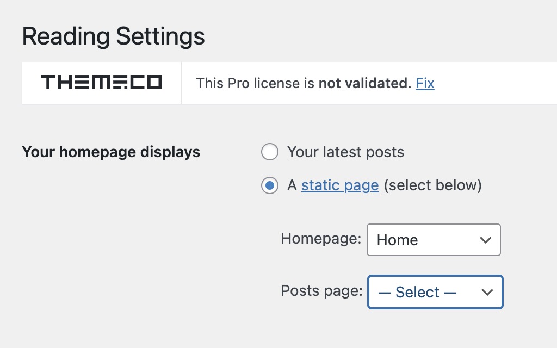Image resolution: width=557 pixels, height=348 pixels.
Task: Click the Fix link for license
Action: pyautogui.click(x=425, y=83)
